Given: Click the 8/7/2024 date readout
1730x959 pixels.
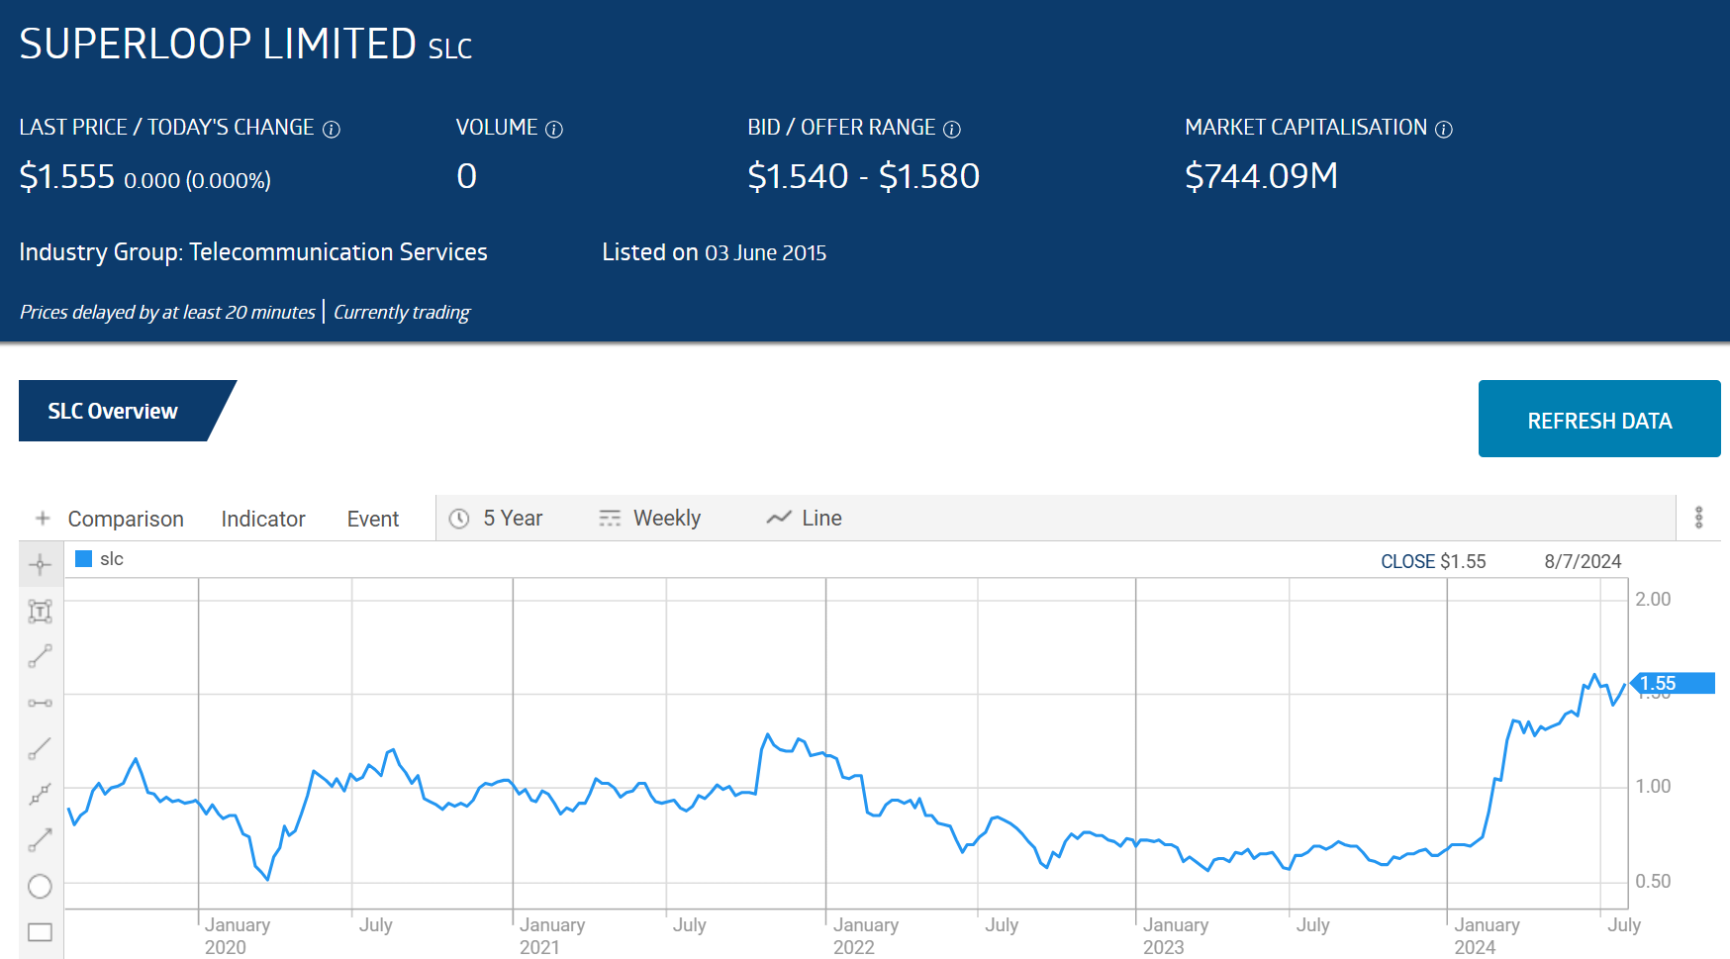Looking at the screenshot, I should [1583, 561].
